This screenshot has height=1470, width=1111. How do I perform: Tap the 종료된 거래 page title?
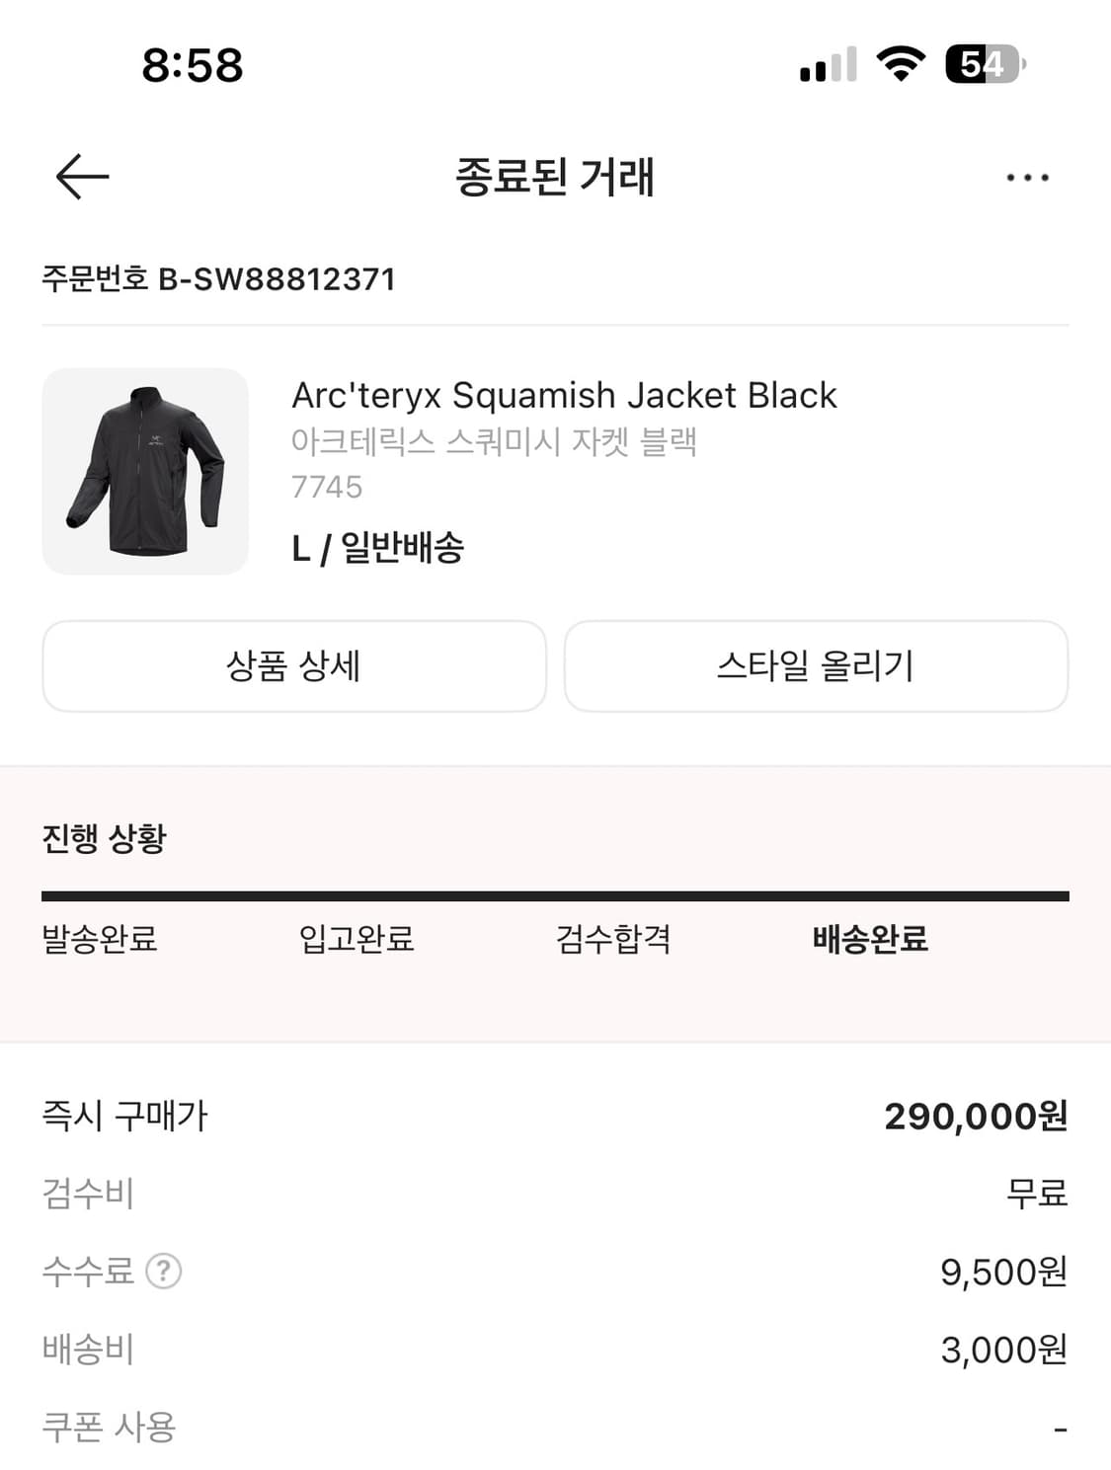tap(555, 178)
